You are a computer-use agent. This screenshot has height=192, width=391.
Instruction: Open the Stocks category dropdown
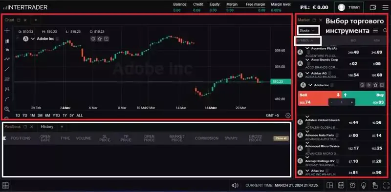[308, 30]
